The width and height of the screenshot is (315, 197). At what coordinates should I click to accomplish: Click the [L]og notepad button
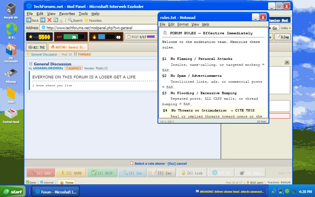coord(282,37)
